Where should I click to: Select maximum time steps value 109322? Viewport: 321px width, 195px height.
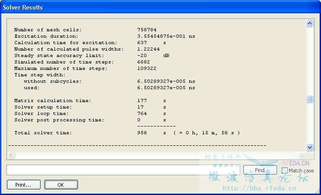(x=147, y=69)
